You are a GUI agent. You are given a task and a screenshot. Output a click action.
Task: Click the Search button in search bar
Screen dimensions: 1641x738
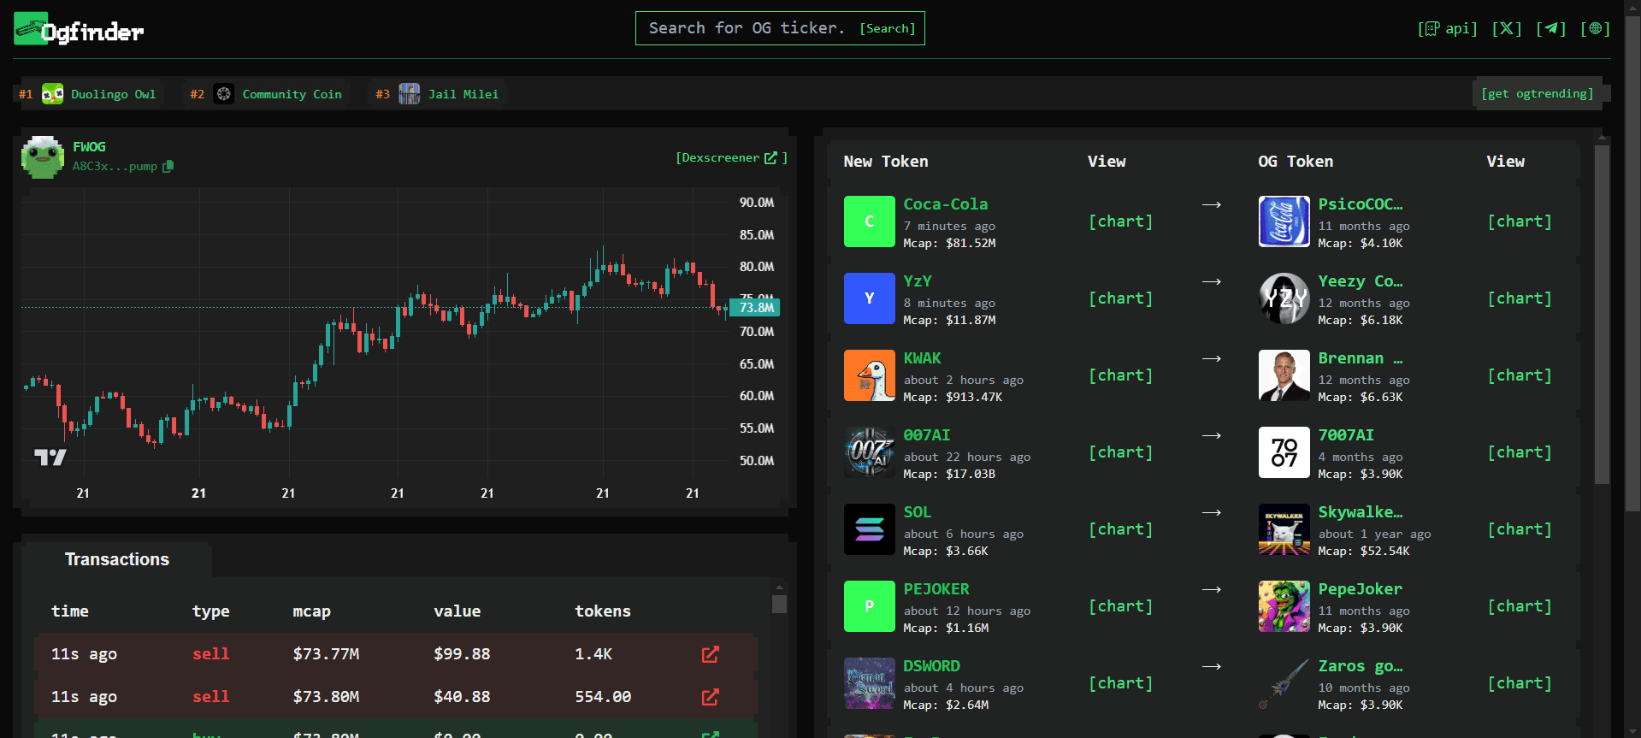click(887, 28)
